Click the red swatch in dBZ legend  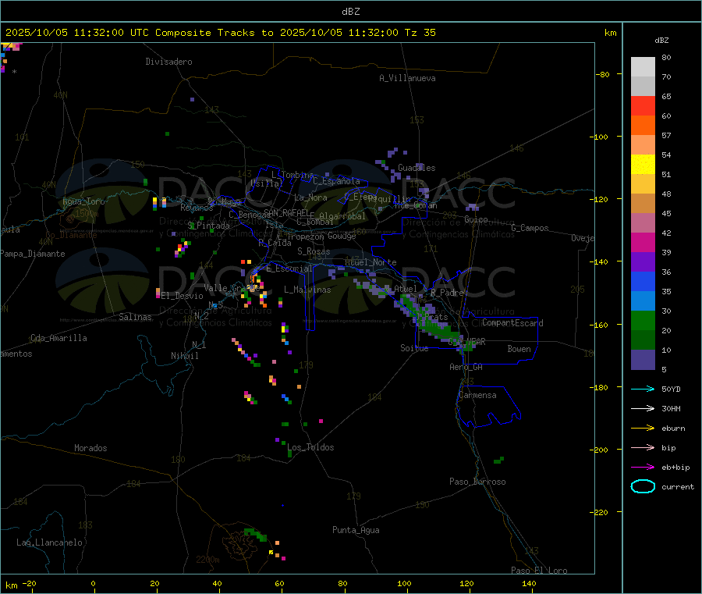coord(643,105)
